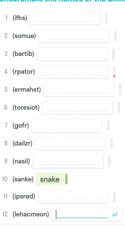Viewport: 125px width, 229px height.
Task: Select the answer field for (toresiot)
Action: [77, 108]
